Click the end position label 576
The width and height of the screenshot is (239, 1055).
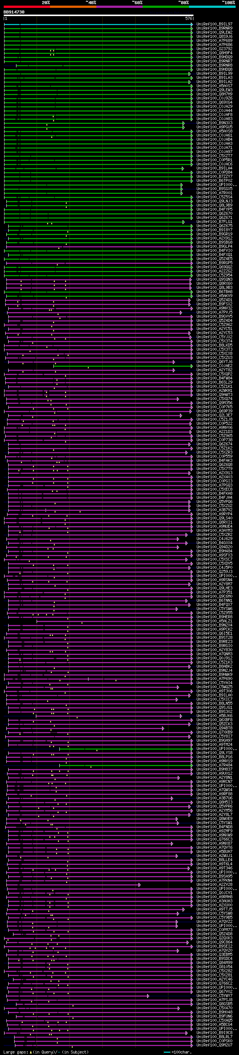[189, 19]
